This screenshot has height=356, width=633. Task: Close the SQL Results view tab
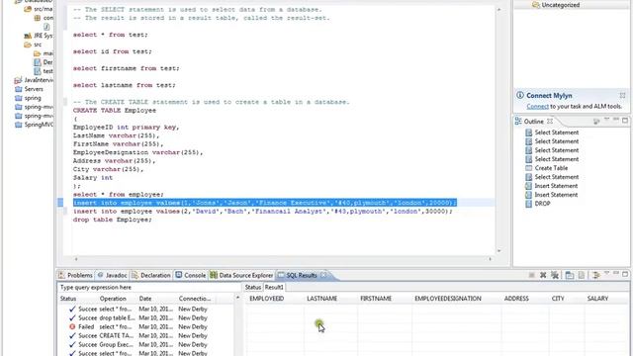pos(323,275)
